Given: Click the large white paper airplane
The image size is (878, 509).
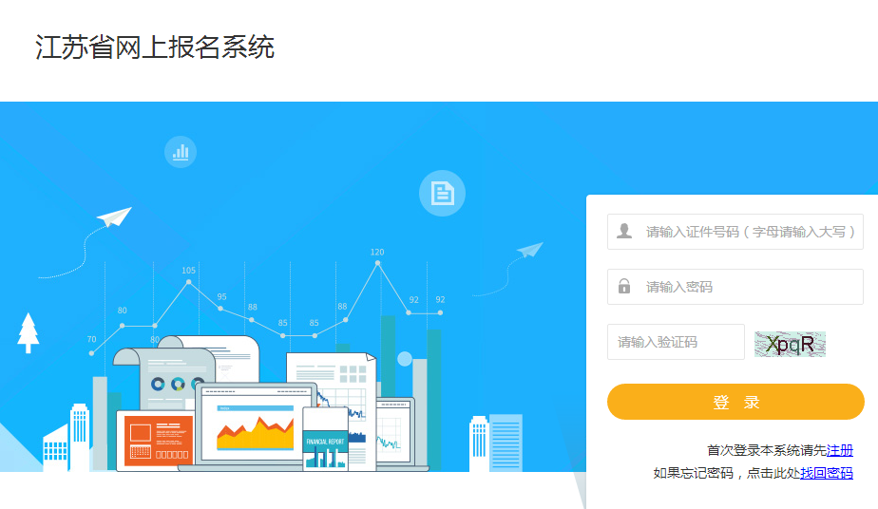Looking at the screenshot, I should coord(114,217).
